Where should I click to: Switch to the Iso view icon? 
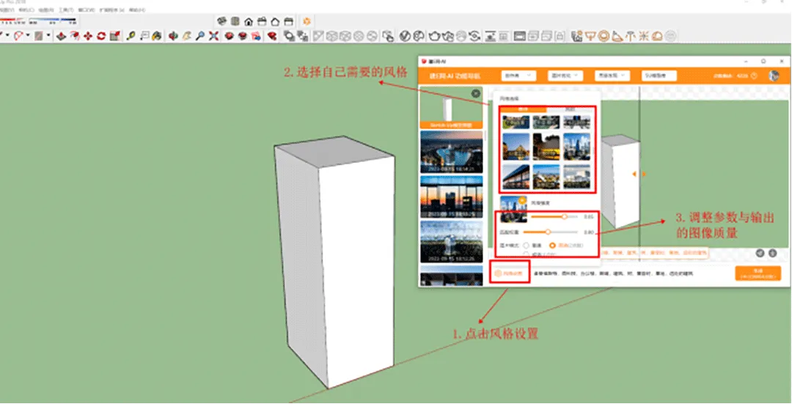[x=221, y=21]
